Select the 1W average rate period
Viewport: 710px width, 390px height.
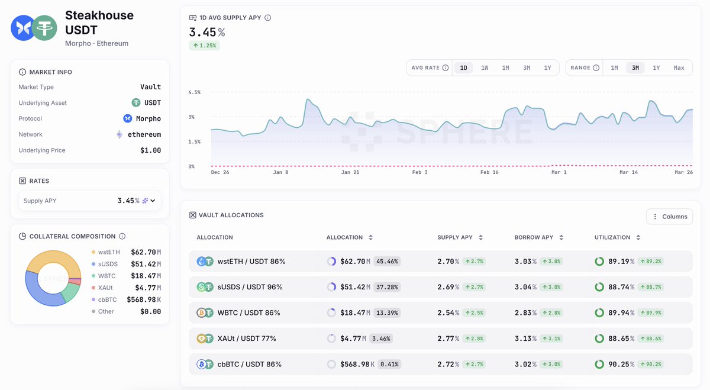[x=485, y=67]
